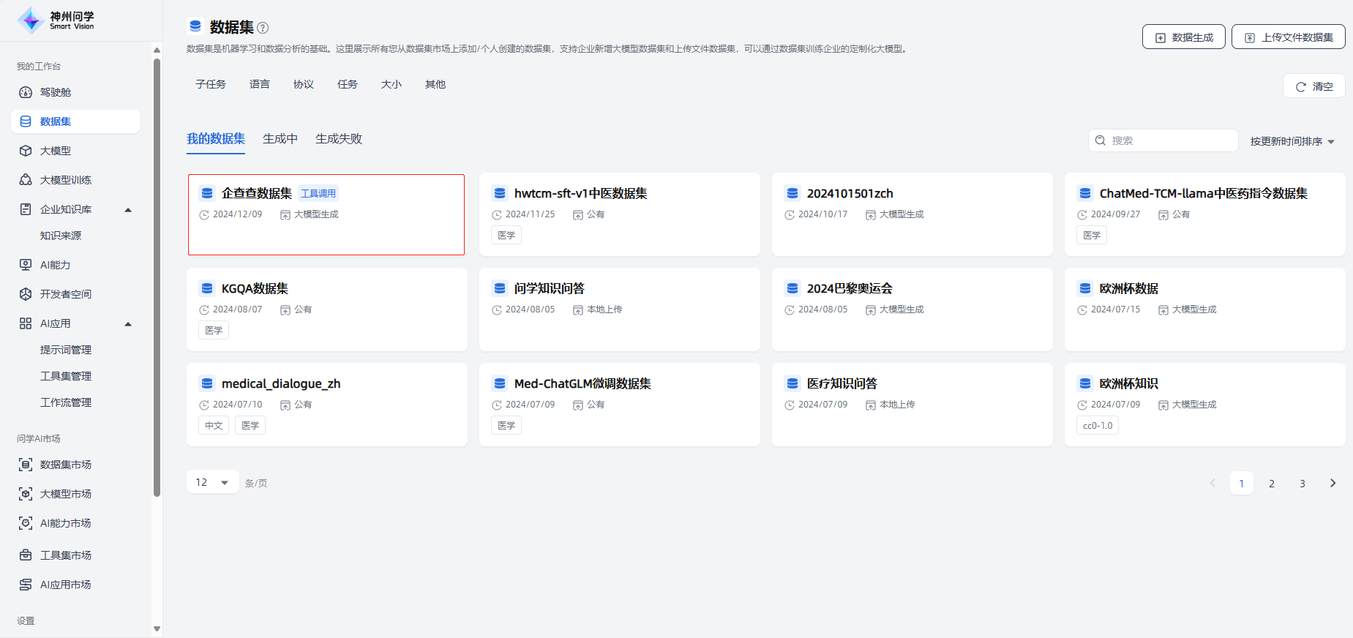
Task: Open the 开发者空间 icon in sidebar
Action: [26, 294]
